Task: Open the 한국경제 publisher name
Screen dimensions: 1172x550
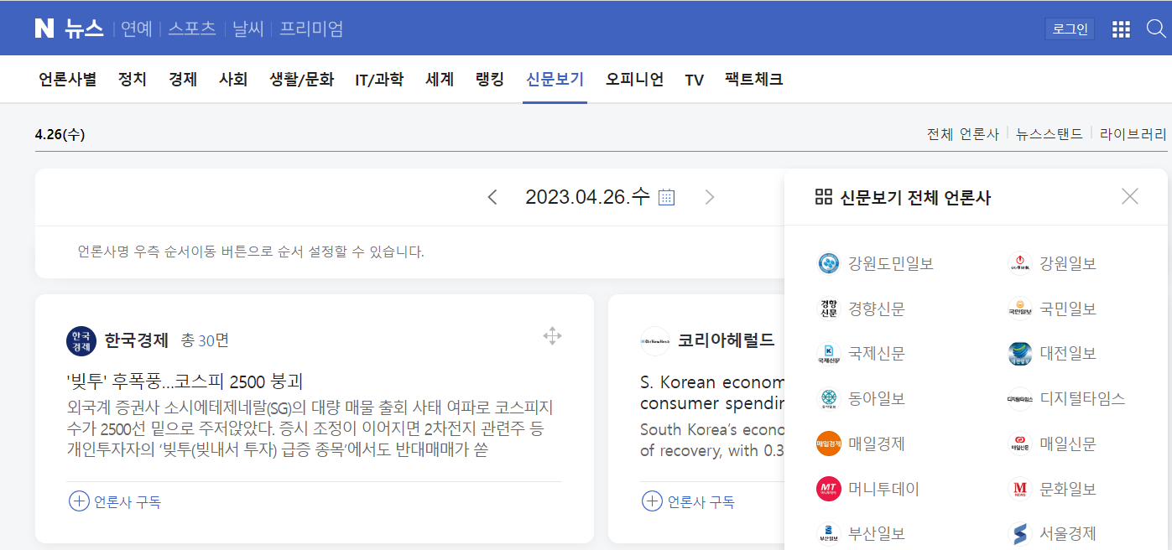Action: (x=137, y=340)
